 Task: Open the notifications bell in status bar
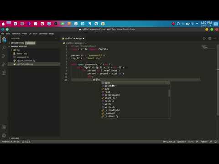pyautogui.click(x=216, y=142)
